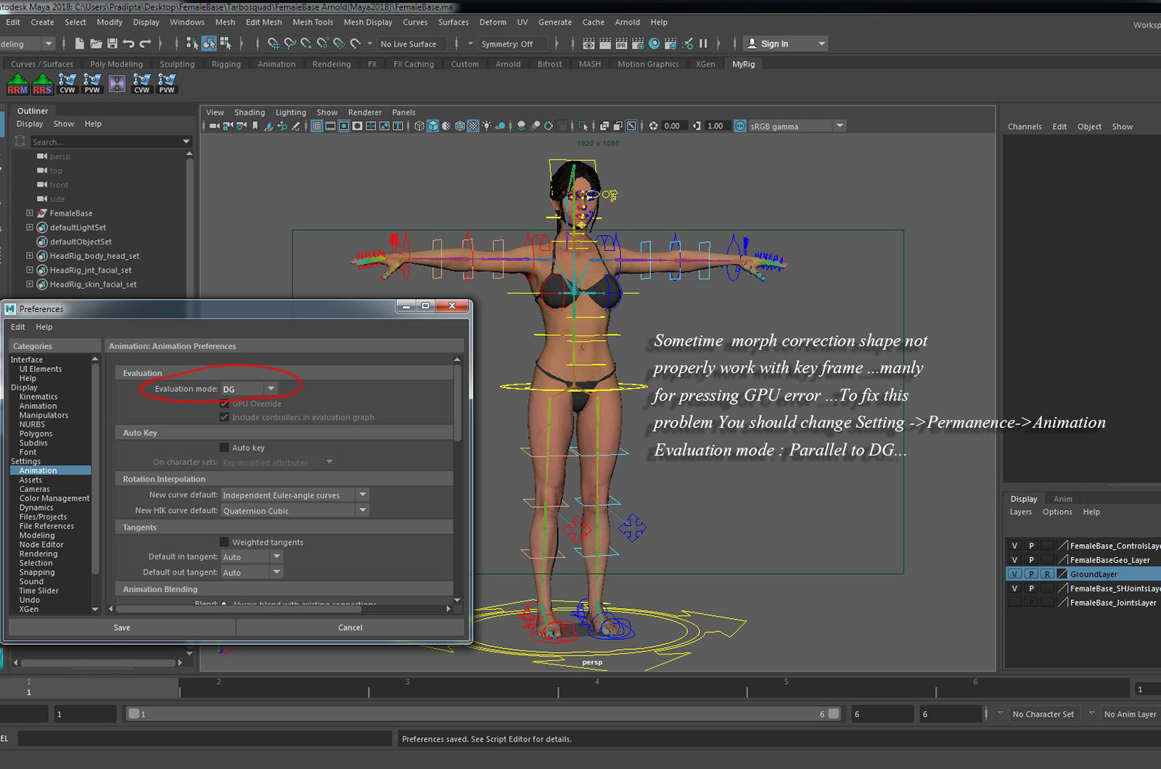Open the No Anim Layer button
1161x769 pixels.
[x=1130, y=714]
